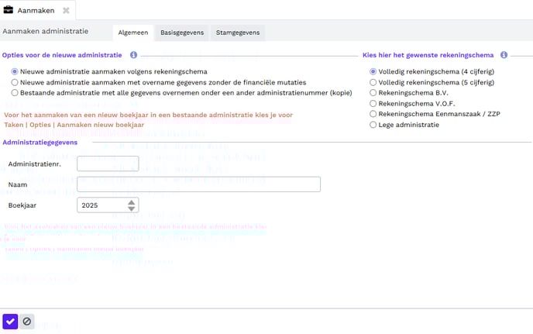Viewport: 533px width, 334px height.
Task: Decrease Boekjaar with the down arrow
Action: coord(132,208)
